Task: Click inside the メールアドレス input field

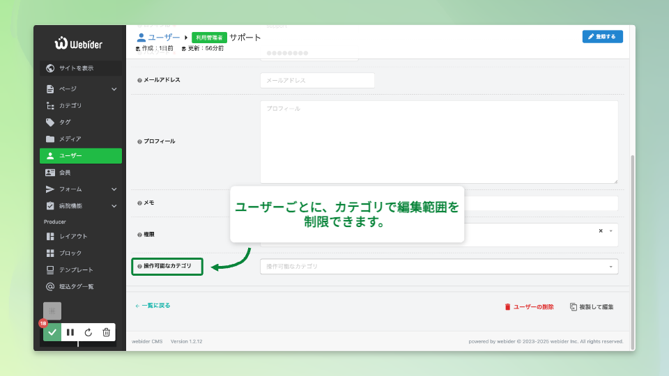Action: click(317, 81)
